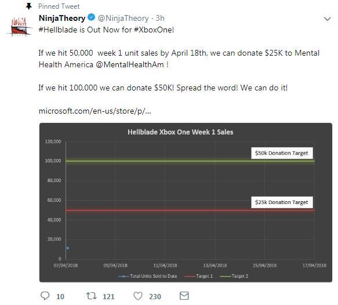338x305 pixels.
Task: Open the #XboxOne hashtag
Action: click(154, 30)
